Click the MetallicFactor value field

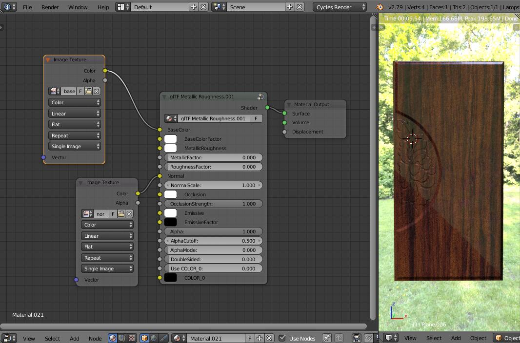pyautogui.click(x=213, y=157)
